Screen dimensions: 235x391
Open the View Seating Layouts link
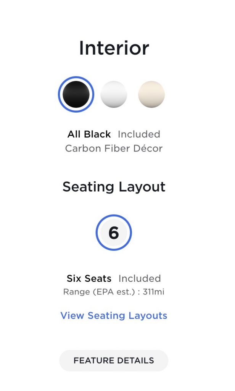(114, 315)
